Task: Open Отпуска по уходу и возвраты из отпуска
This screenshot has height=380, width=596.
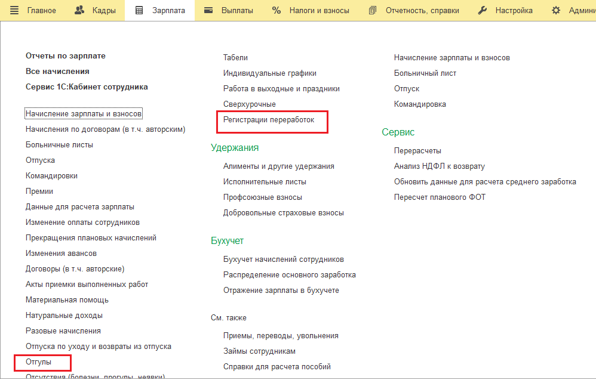Action: (x=99, y=347)
